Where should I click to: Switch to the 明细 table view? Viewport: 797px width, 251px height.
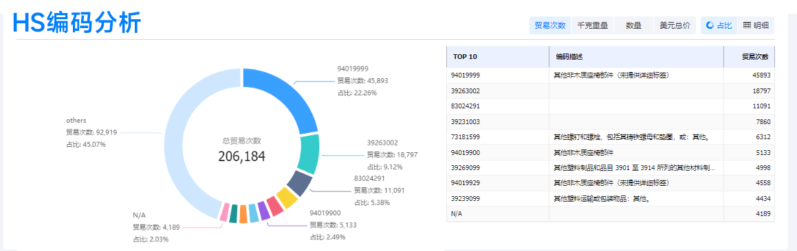coord(756,25)
